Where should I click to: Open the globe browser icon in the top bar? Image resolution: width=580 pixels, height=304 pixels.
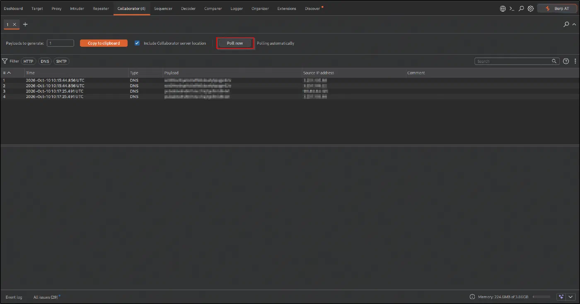[x=503, y=8]
